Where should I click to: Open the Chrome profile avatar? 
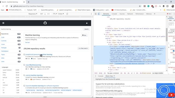coord(173,6)
